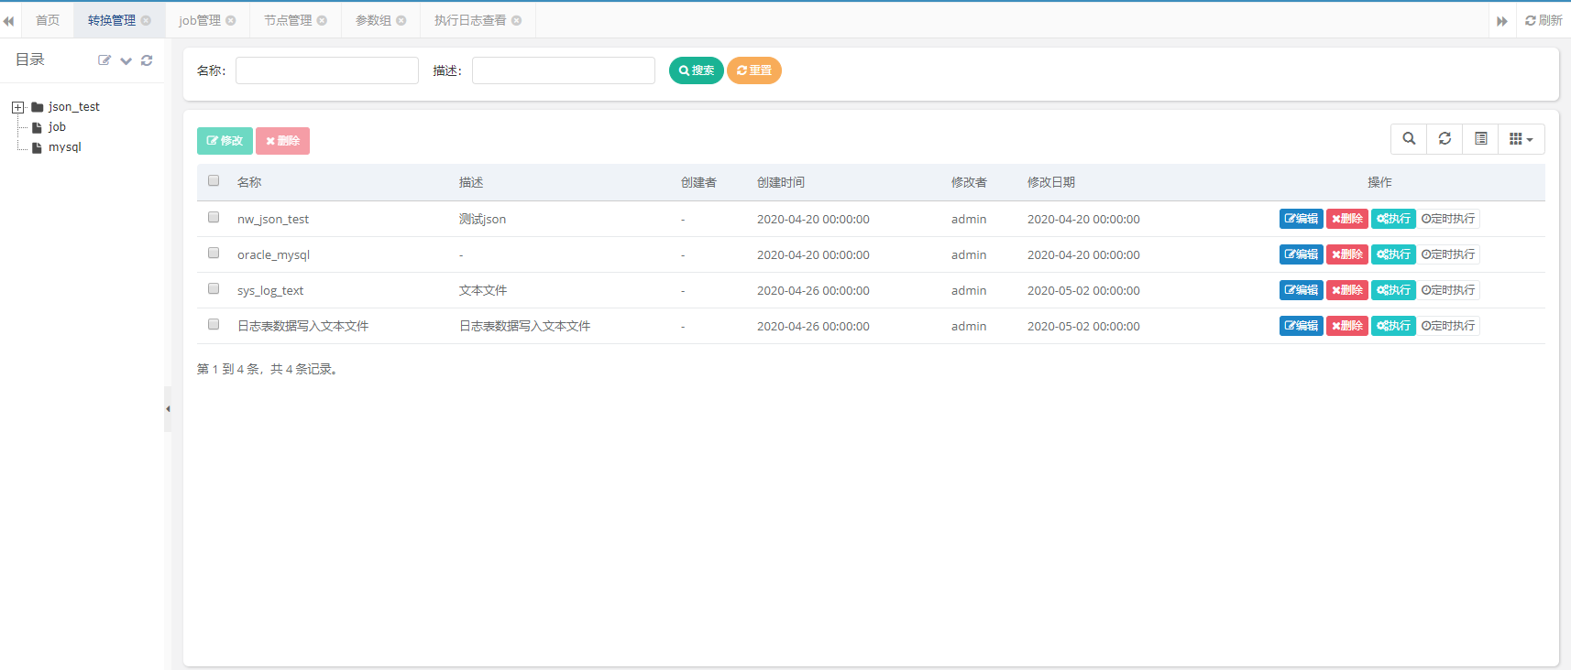Execute the oracle_mysql conversion
Screen dimensions: 1571x670
point(1393,254)
